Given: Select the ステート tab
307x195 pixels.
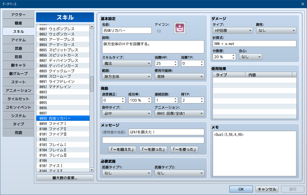Looking at the screenshot, I should pyautogui.click(x=18, y=82).
